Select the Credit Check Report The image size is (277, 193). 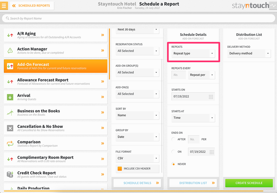[x=55, y=174]
